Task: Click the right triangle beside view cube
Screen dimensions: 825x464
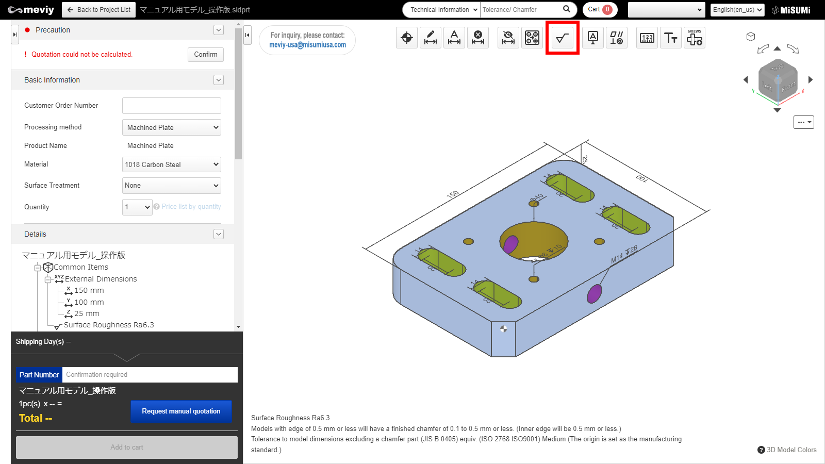Action: tap(811, 79)
